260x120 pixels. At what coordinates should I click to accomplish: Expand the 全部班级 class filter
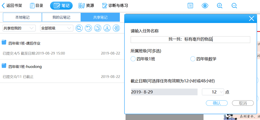tap(56, 28)
